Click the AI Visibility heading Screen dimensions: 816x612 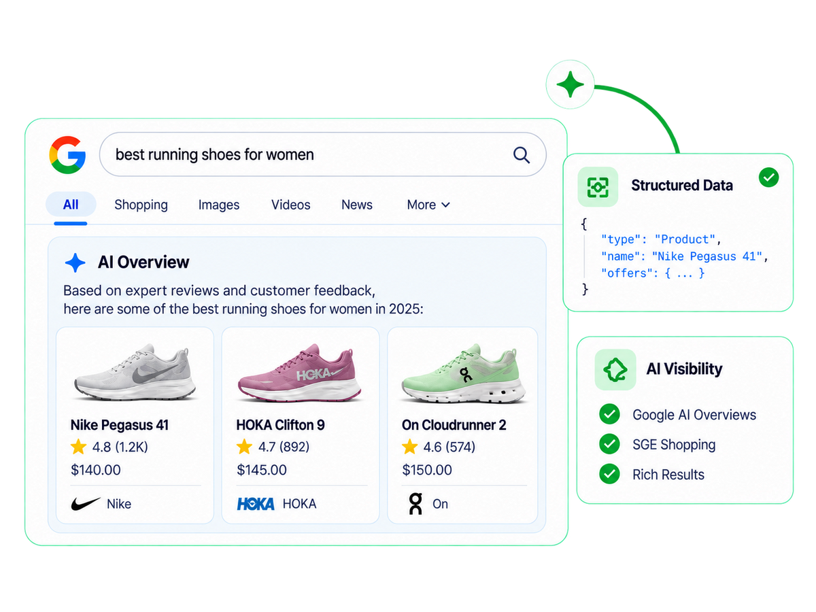(684, 369)
